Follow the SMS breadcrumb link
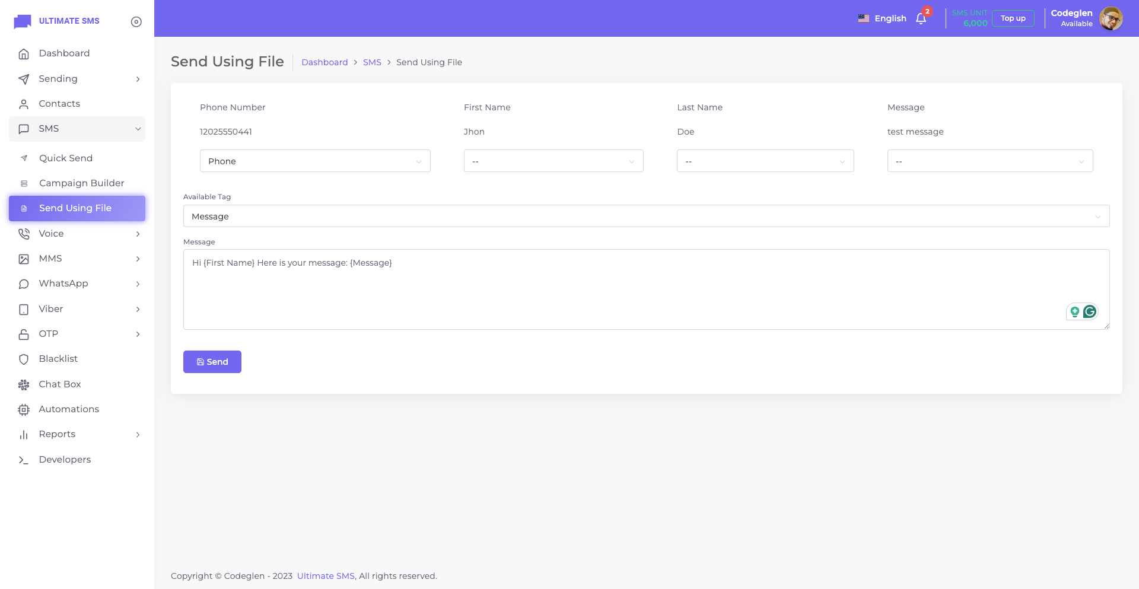1139x589 pixels. 372,62
